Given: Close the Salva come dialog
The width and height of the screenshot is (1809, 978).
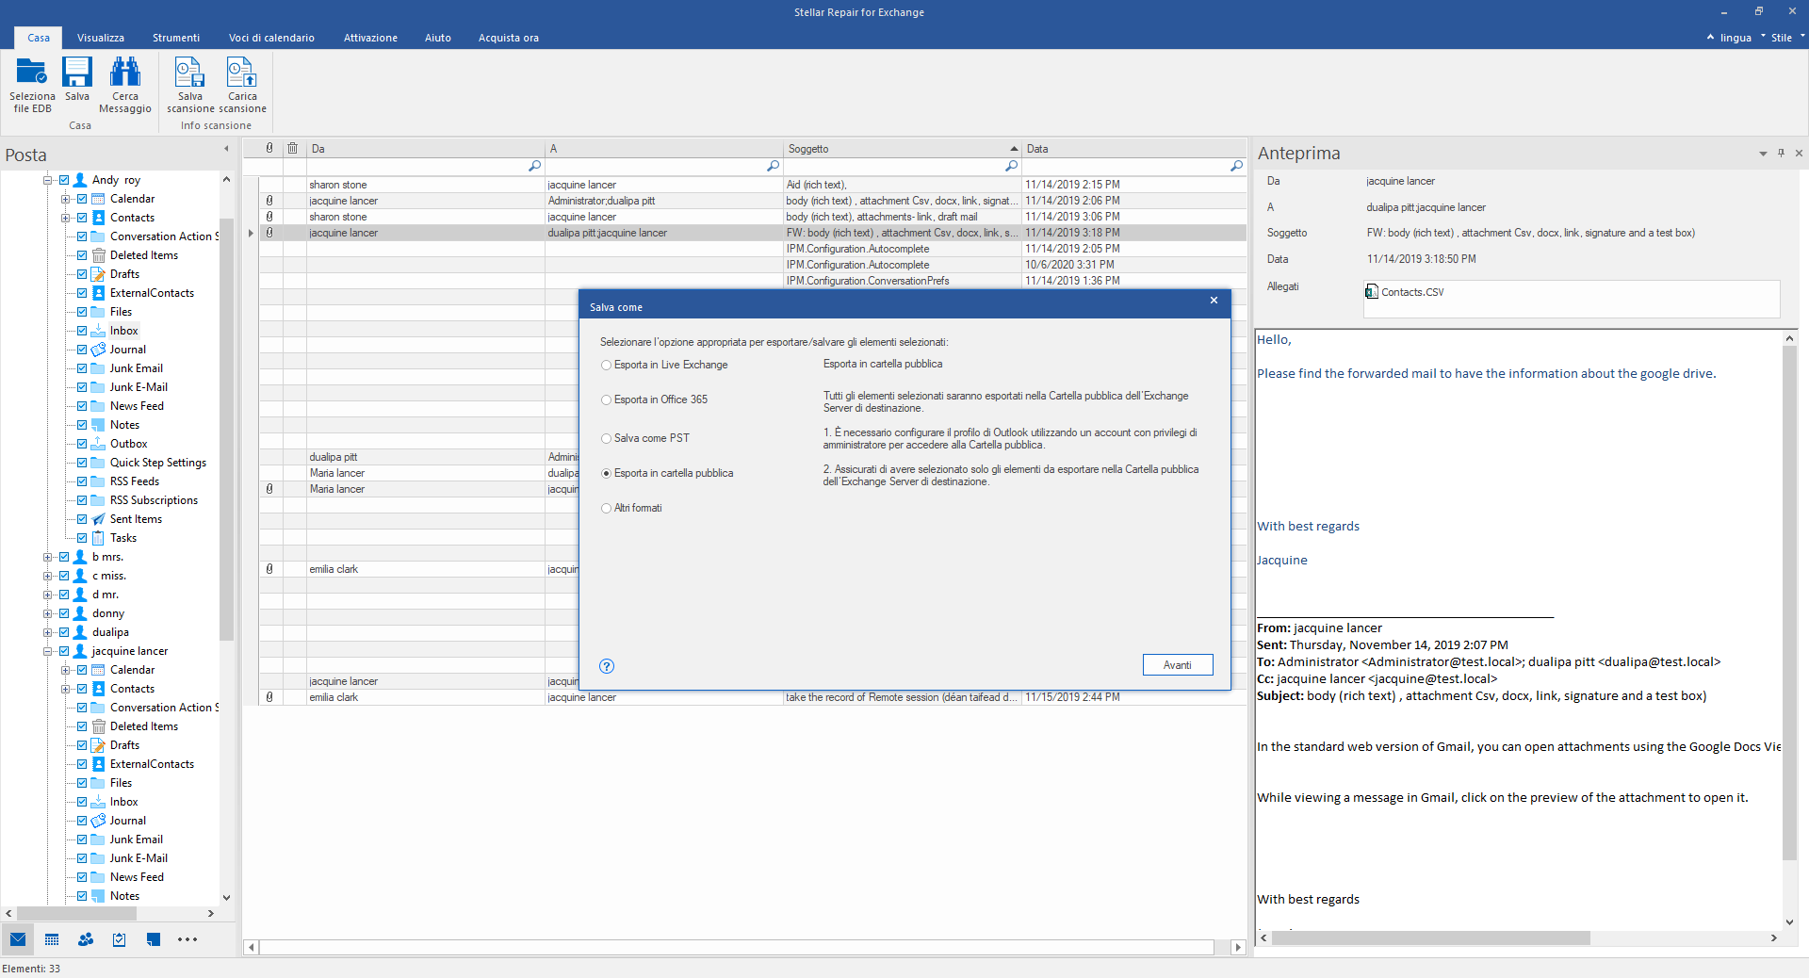Looking at the screenshot, I should pyautogui.click(x=1214, y=301).
